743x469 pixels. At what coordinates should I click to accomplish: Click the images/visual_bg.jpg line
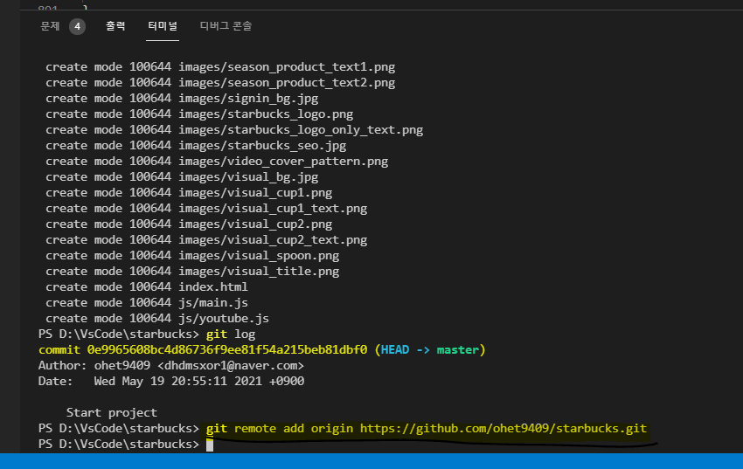click(x=182, y=177)
